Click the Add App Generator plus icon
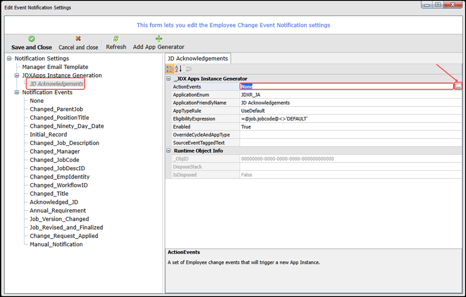Image resolution: width=466 pixels, height=297 pixels. click(158, 39)
